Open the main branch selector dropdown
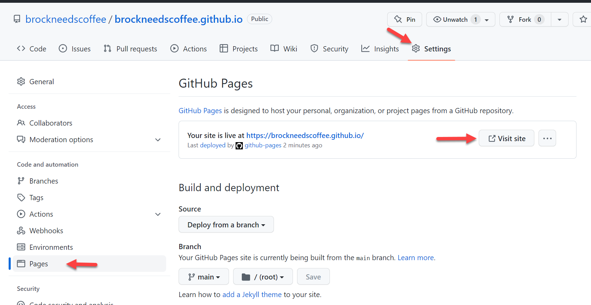The width and height of the screenshot is (591, 305). [204, 277]
